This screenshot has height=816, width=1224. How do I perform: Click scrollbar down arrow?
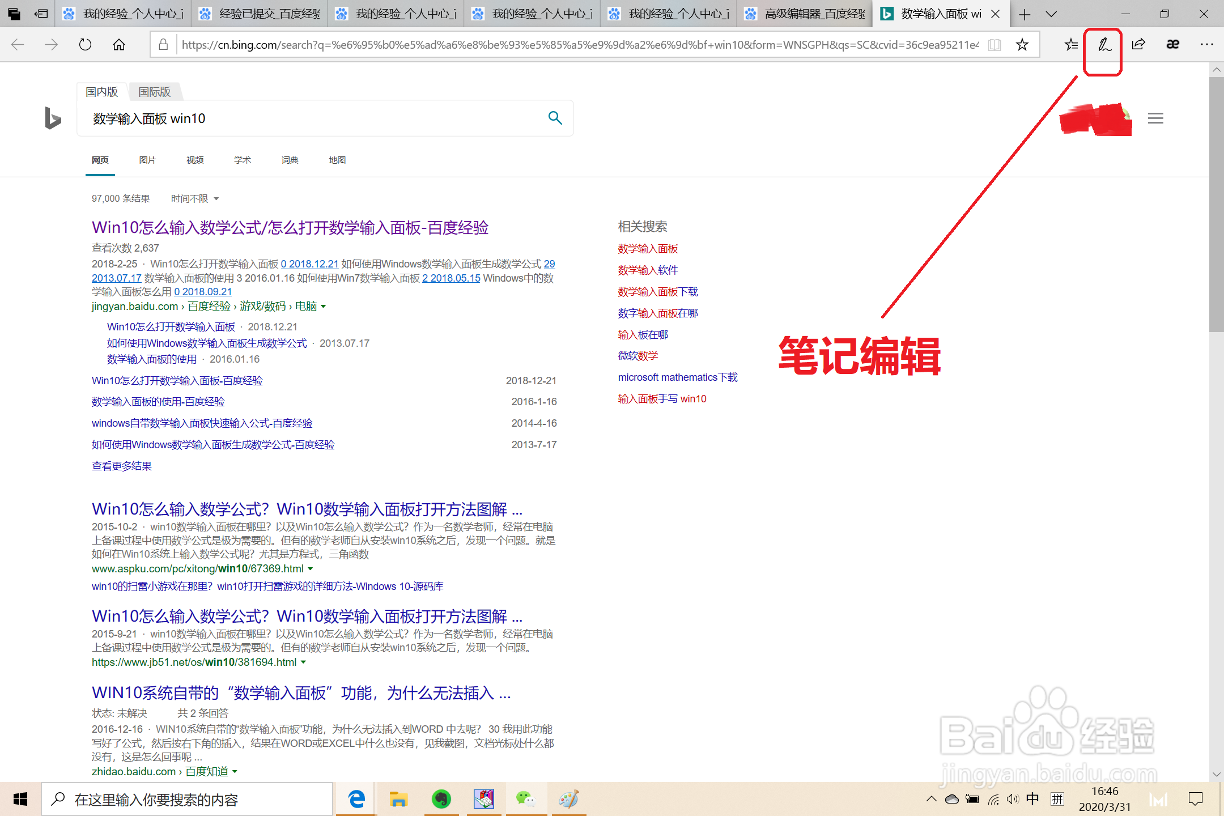pyautogui.click(x=1216, y=774)
